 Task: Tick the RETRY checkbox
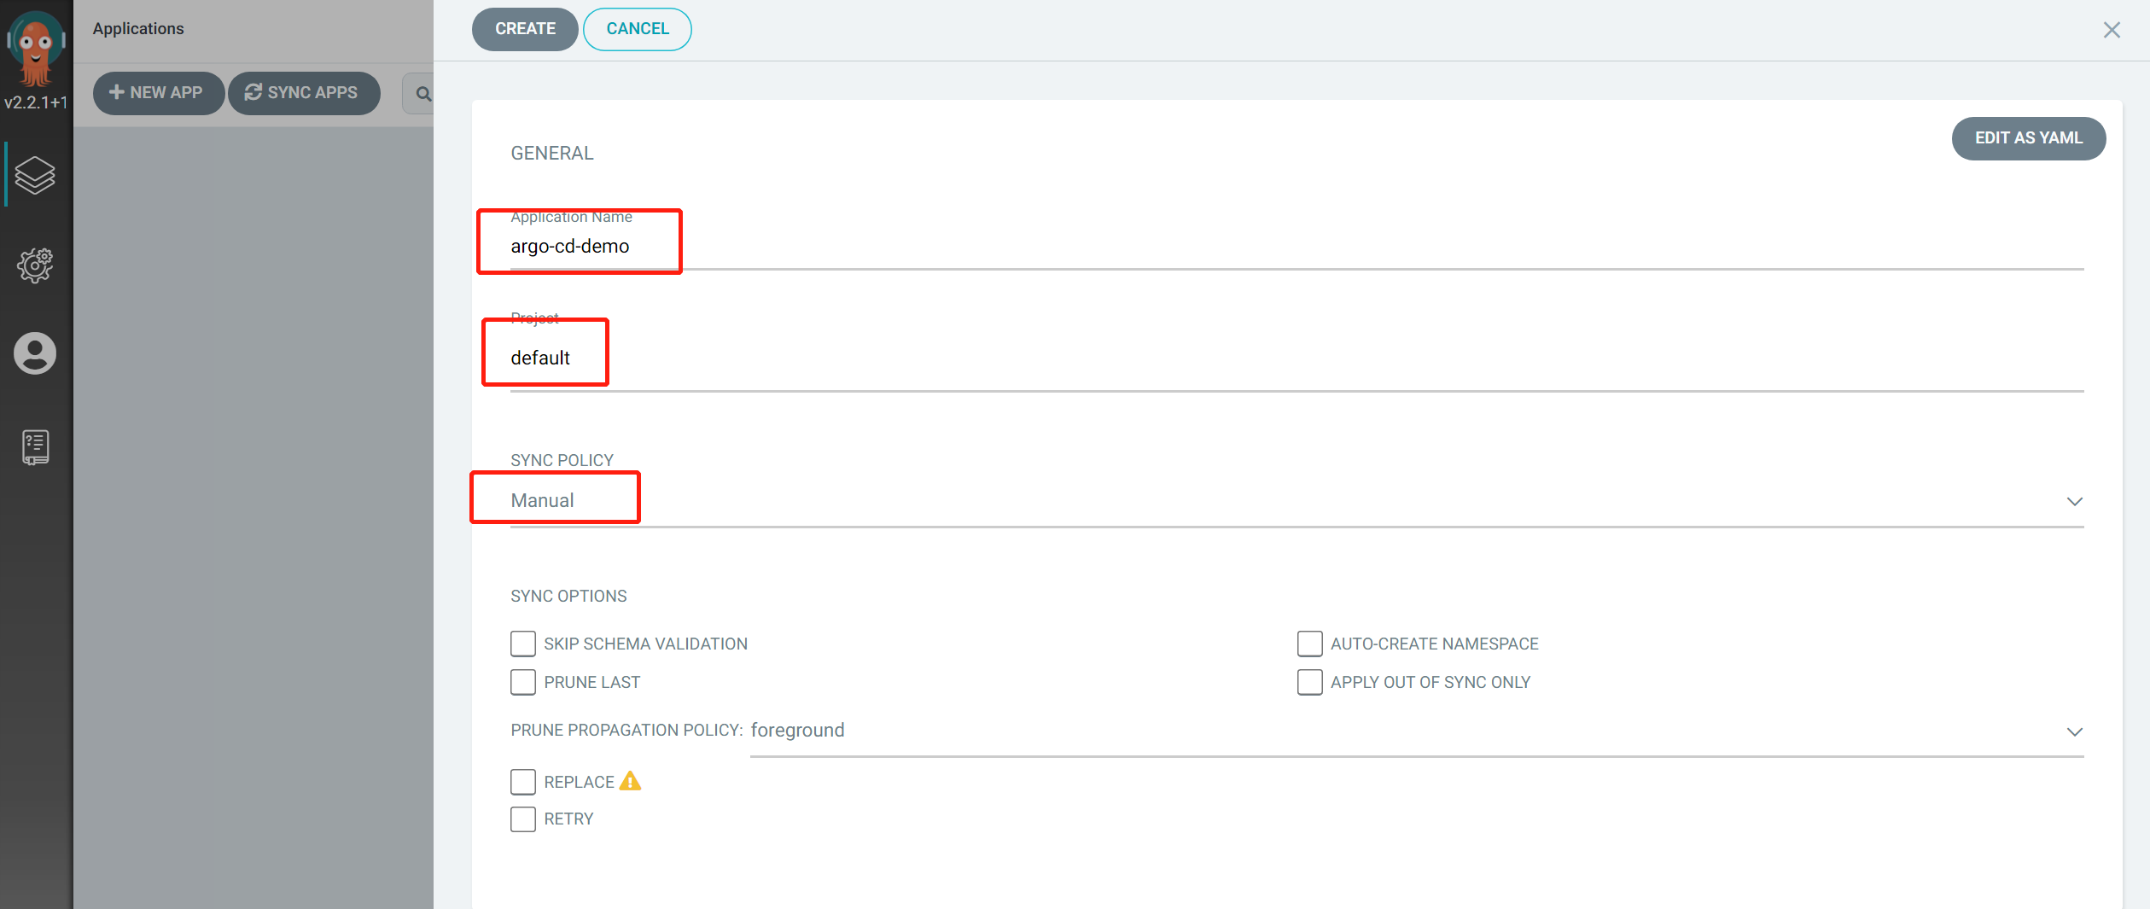pos(523,819)
